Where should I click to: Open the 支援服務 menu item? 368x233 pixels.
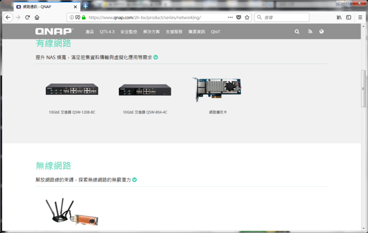[x=174, y=31]
